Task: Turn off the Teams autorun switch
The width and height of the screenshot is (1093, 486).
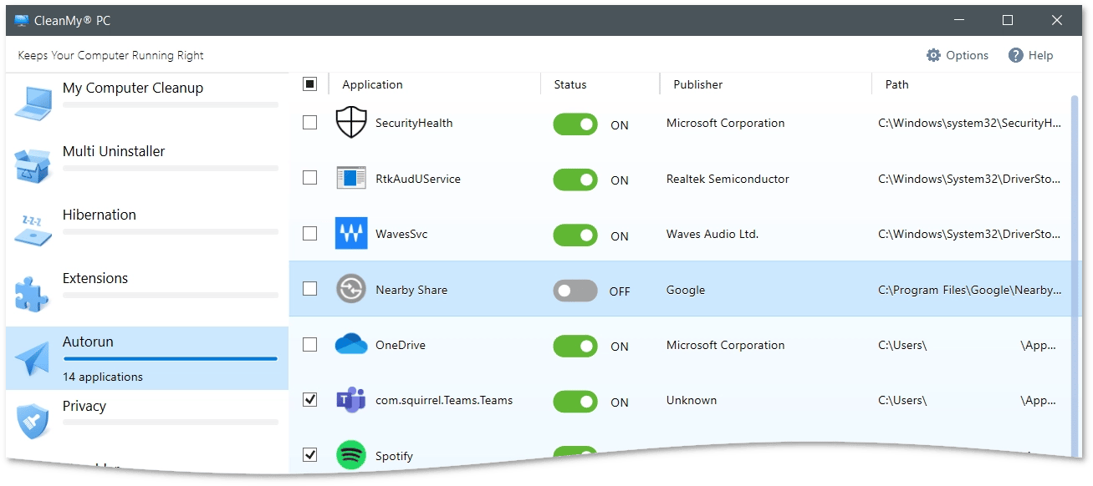Action: pyautogui.click(x=575, y=402)
